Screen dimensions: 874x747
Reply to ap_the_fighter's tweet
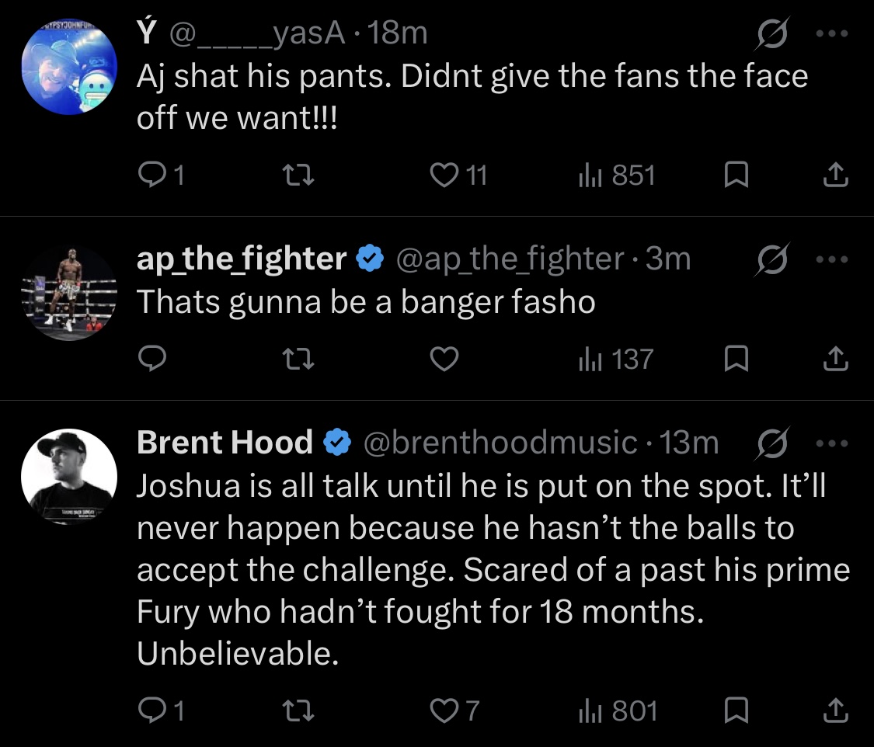click(152, 358)
